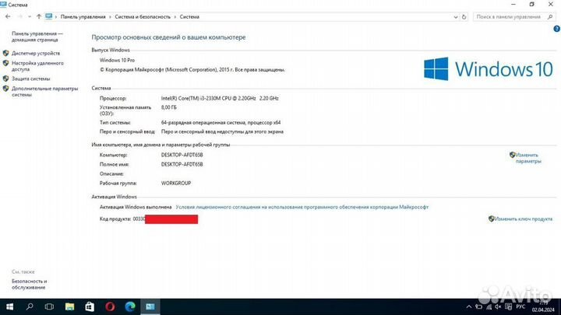Click the magnifier icon in search box
This screenshot has width=561, height=315.
(550, 17)
